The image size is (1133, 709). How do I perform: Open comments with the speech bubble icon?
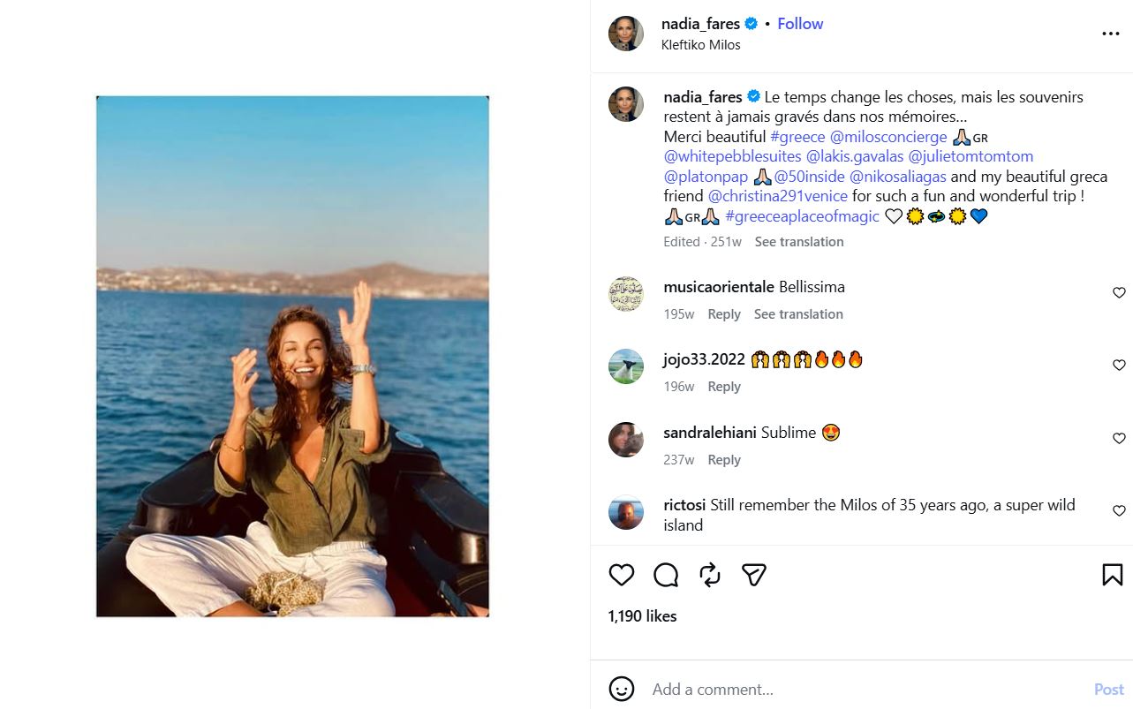pyautogui.click(x=665, y=574)
